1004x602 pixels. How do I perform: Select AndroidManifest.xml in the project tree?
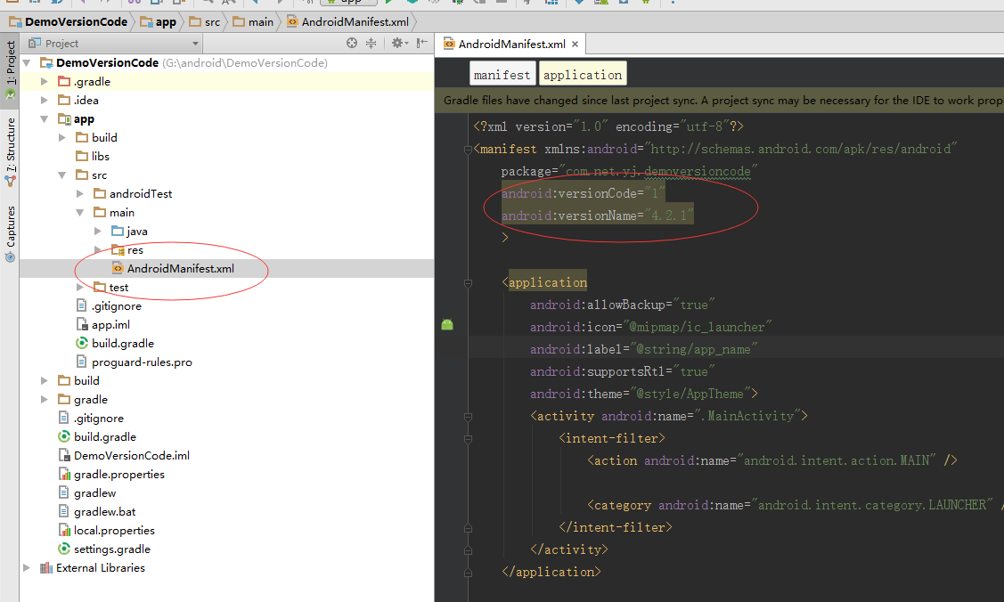pyautogui.click(x=181, y=269)
